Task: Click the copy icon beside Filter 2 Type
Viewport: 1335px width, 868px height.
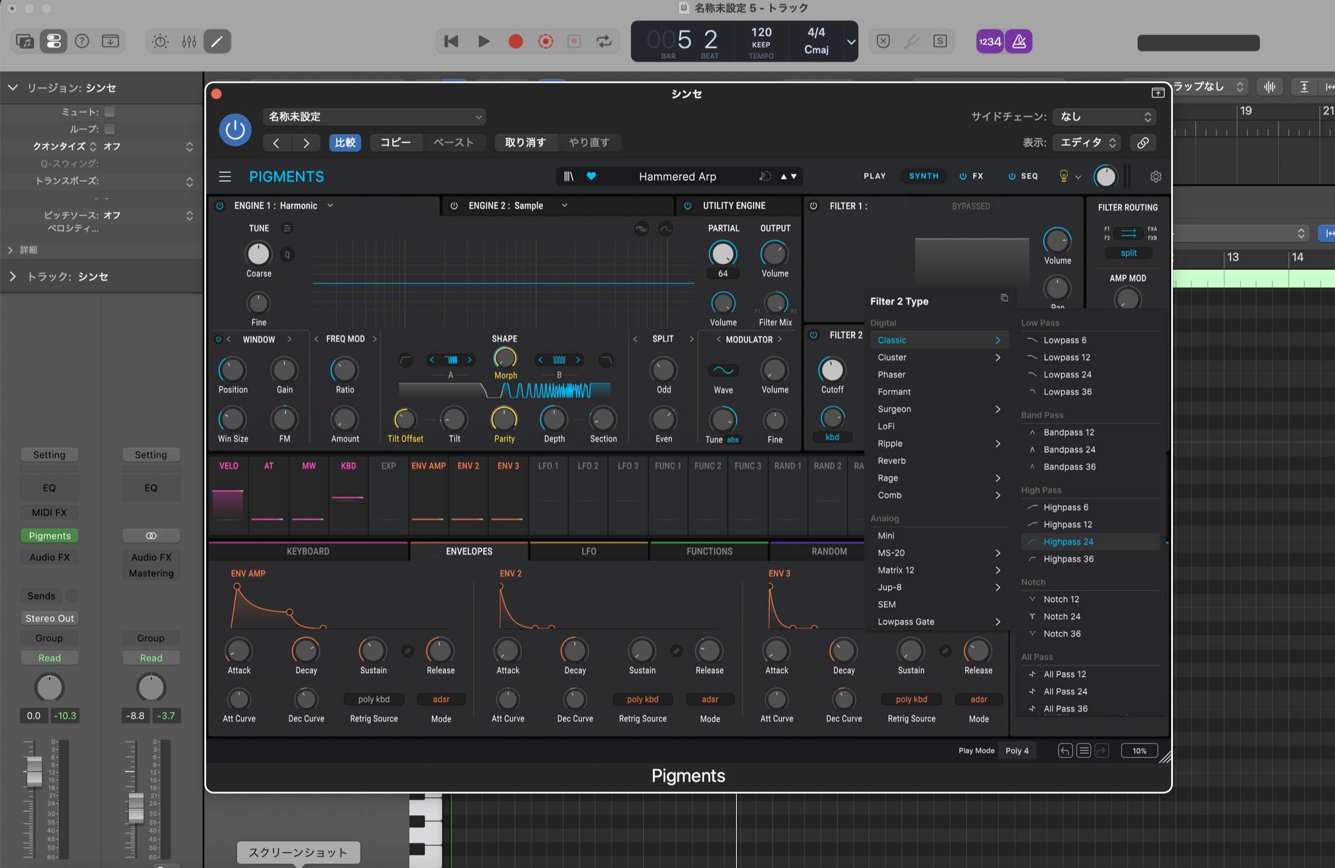Action: coord(1004,298)
